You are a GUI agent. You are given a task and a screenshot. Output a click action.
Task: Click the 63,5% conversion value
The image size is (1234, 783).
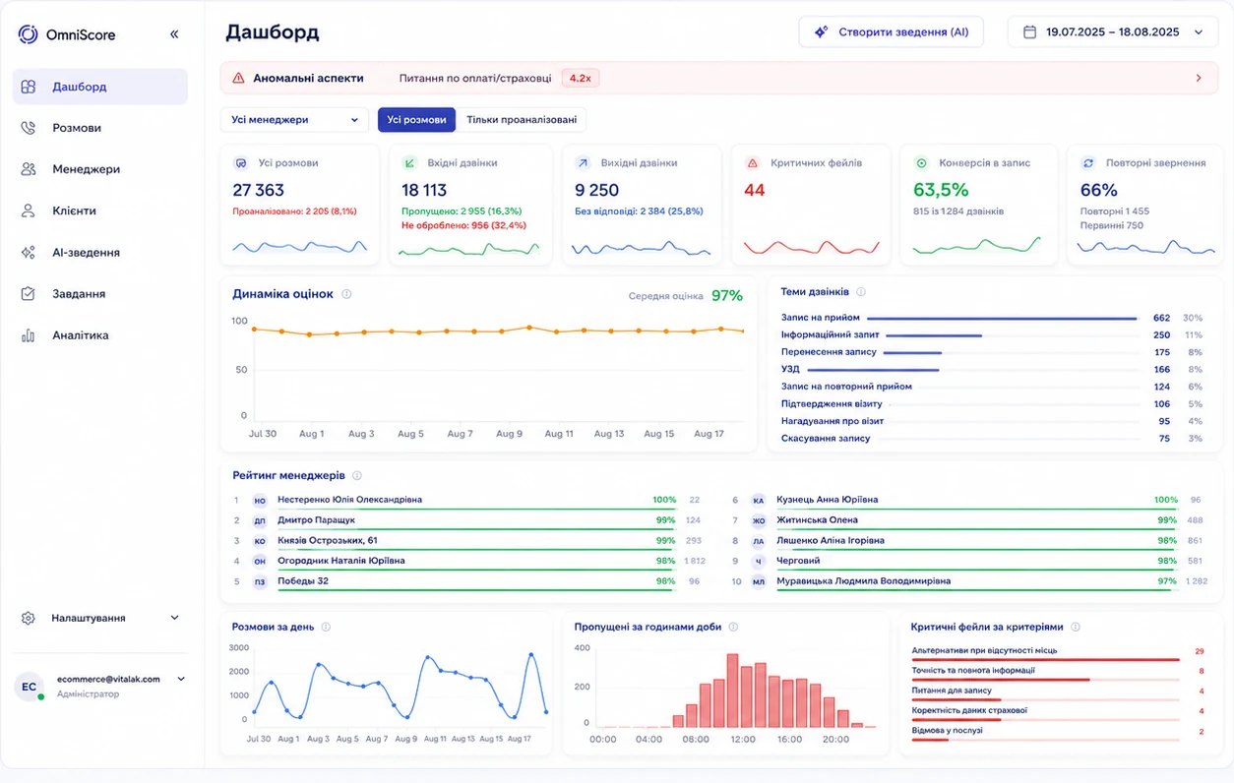click(x=941, y=190)
